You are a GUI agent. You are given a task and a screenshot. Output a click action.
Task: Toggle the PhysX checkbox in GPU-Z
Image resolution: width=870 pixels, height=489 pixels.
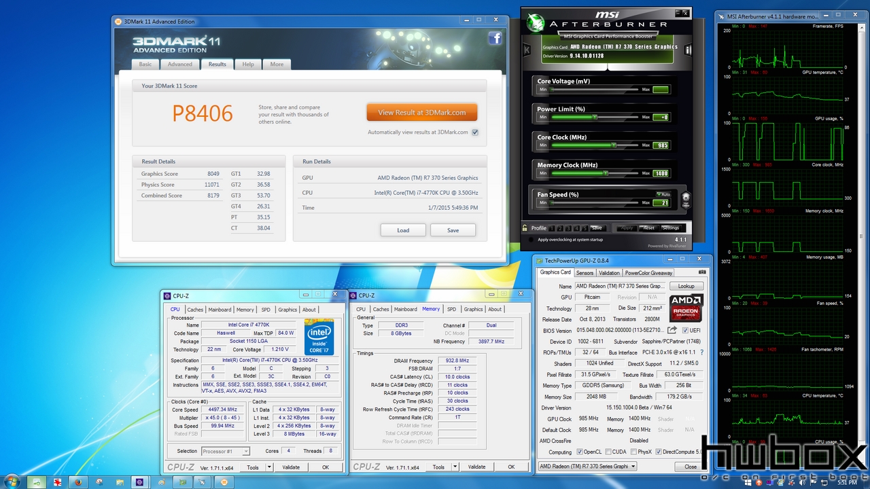coord(634,452)
